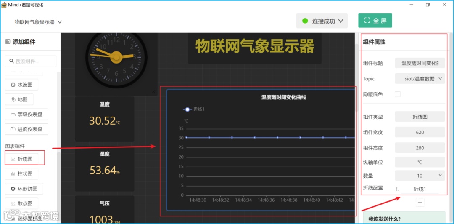The height and width of the screenshot is (224, 454).
Task: Add a 柱状图 bar chart component
Action: (21, 174)
